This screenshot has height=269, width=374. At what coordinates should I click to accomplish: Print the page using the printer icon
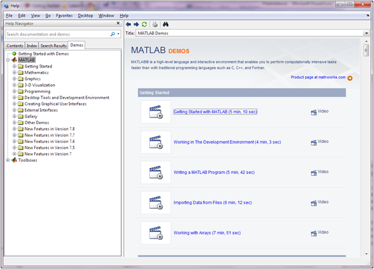pyautogui.click(x=155, y=24)
